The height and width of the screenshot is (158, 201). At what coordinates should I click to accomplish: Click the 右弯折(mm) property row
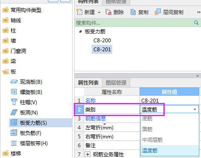(112, 137)
